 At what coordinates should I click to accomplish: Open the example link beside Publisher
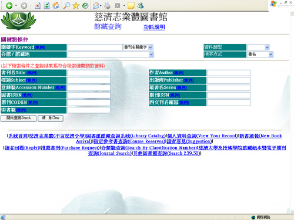(x=189, y=80)
